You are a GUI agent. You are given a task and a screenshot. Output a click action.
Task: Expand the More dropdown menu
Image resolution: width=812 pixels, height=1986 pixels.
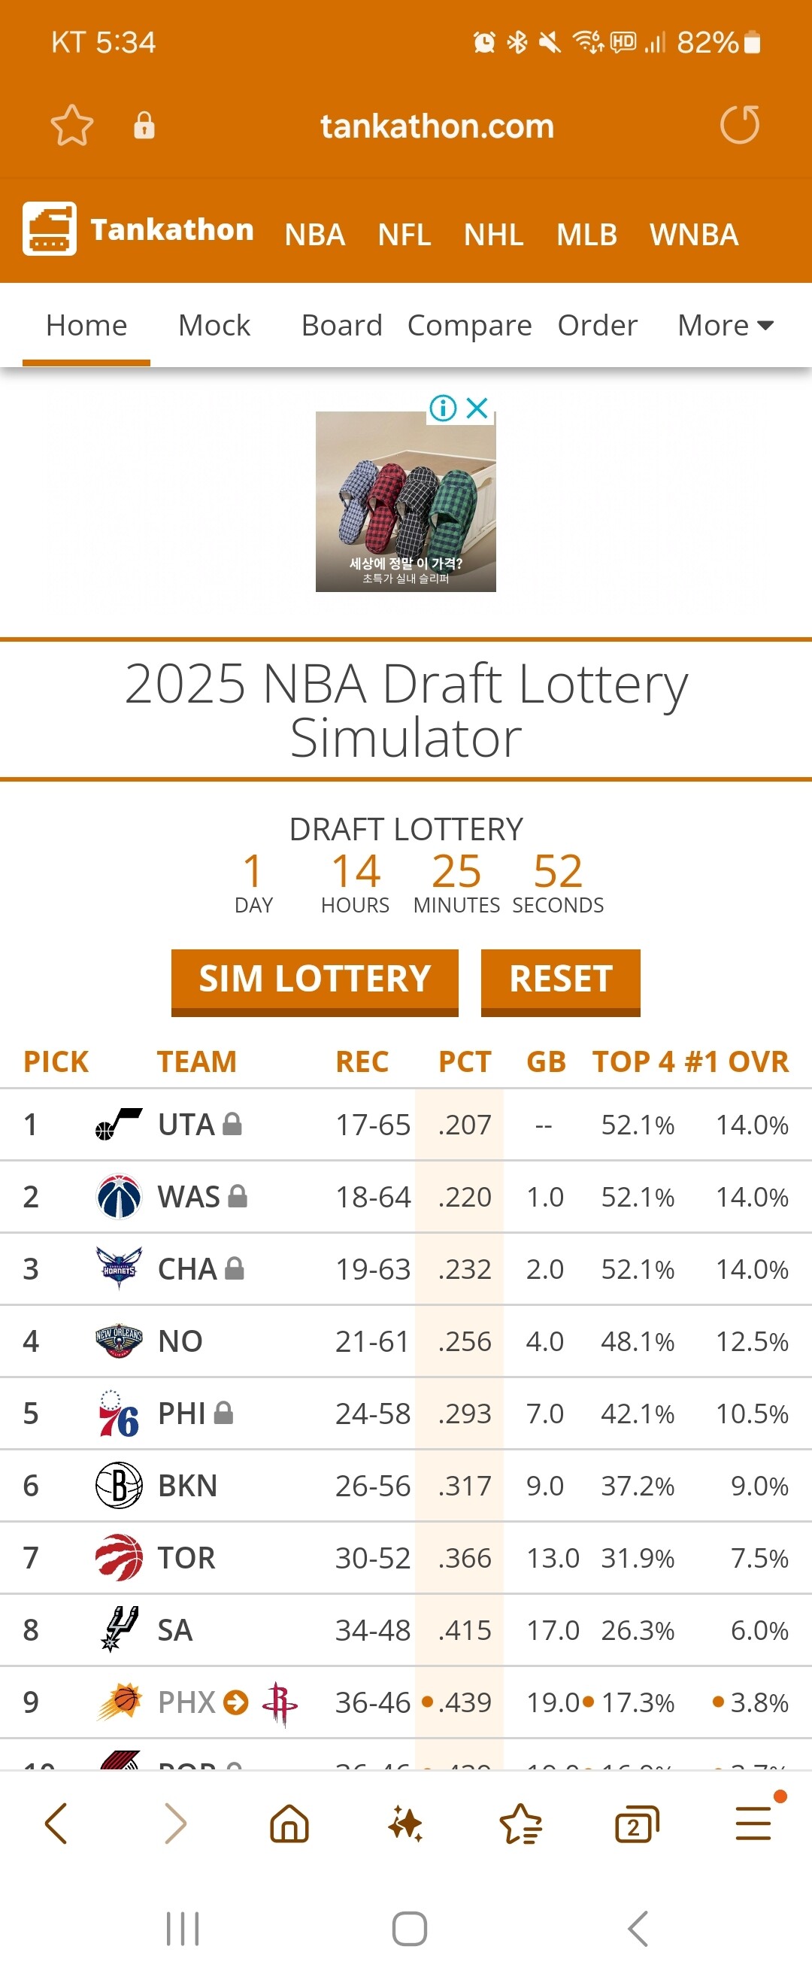pos(726,325)
